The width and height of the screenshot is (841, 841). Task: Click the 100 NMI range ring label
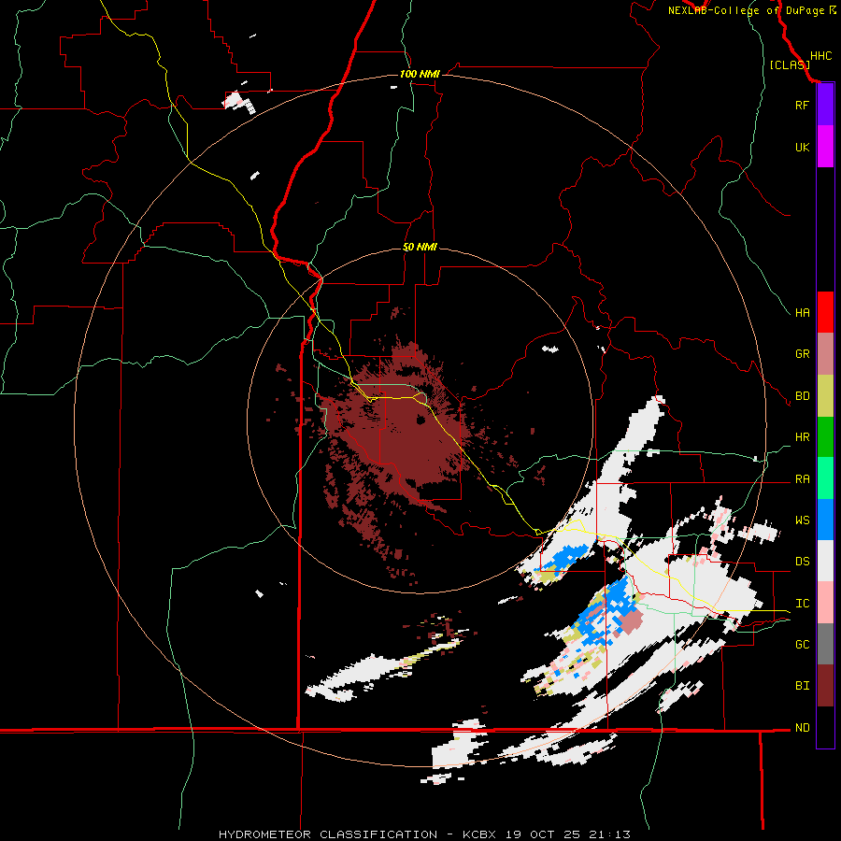point(420,74)
